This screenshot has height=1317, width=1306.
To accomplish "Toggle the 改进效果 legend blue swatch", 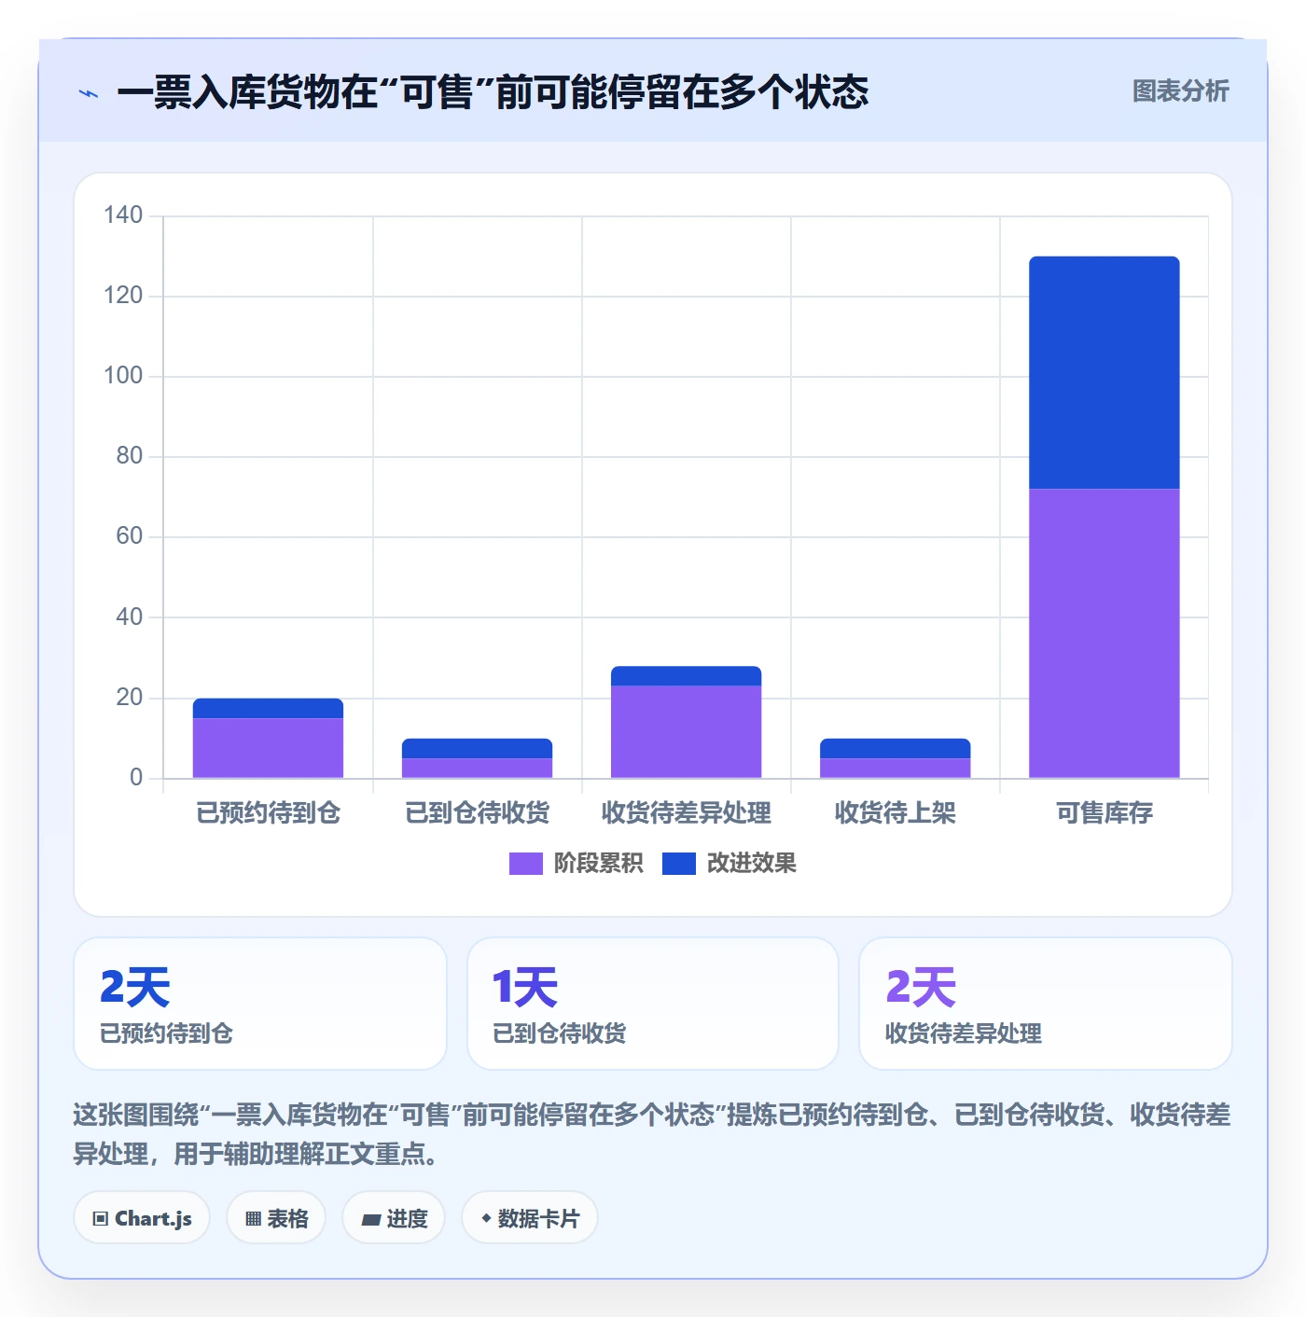I will coord(678,864).
